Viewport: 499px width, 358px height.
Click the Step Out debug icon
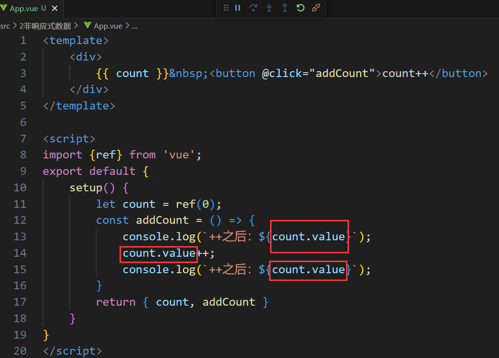tap(285, 8)
